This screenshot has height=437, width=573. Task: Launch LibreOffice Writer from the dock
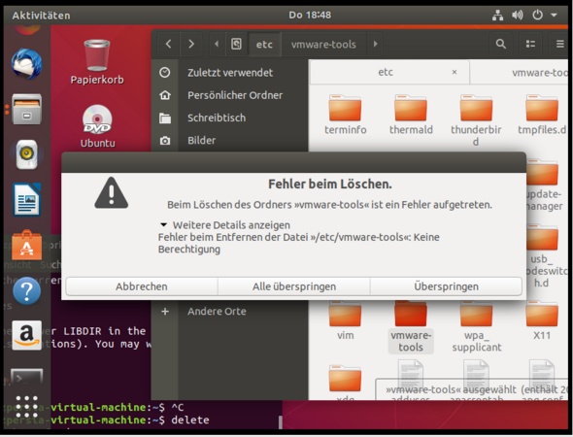click(x=26, y=200)
